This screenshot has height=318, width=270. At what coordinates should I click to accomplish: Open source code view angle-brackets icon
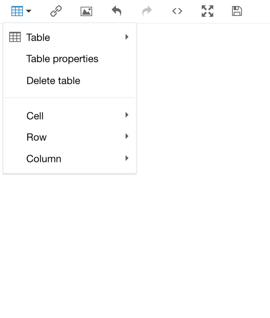[x=177, y=11]
